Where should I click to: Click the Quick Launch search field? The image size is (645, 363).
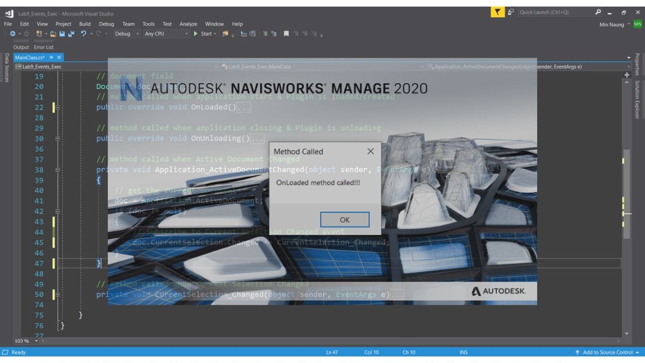point(555,12)
